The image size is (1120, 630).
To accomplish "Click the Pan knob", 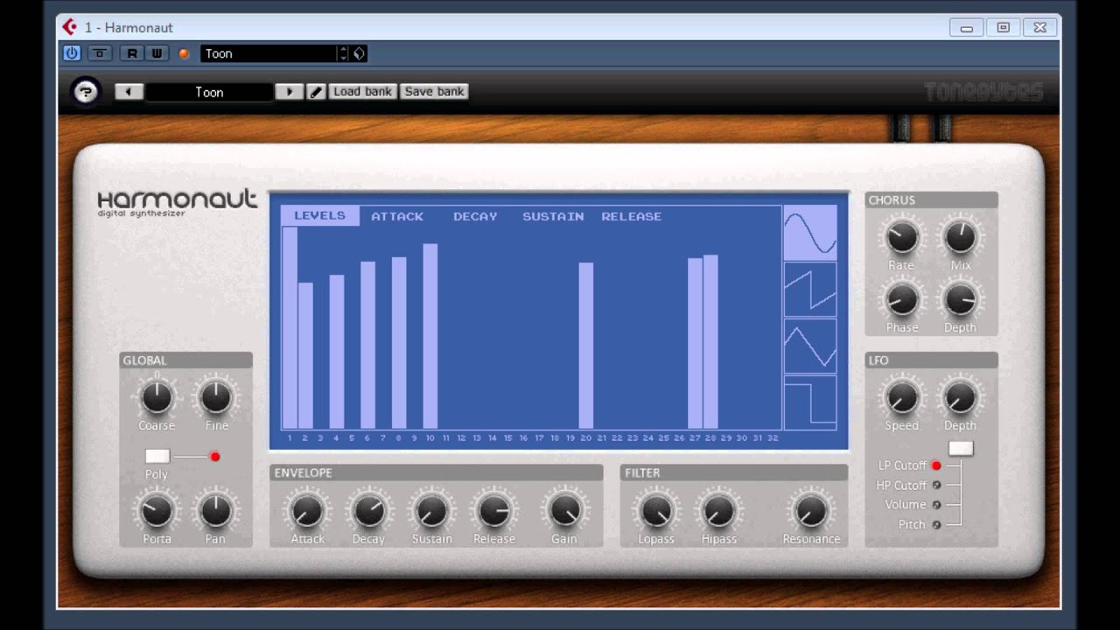I will (215, 511).
